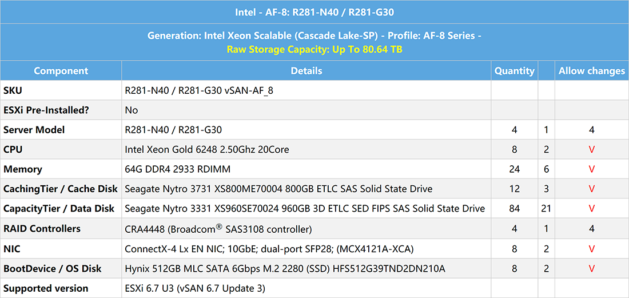Screen dimensions: 629x298
Task: Click the Allow changes column header
Action: pyautogui.click(x=592, y=71)
